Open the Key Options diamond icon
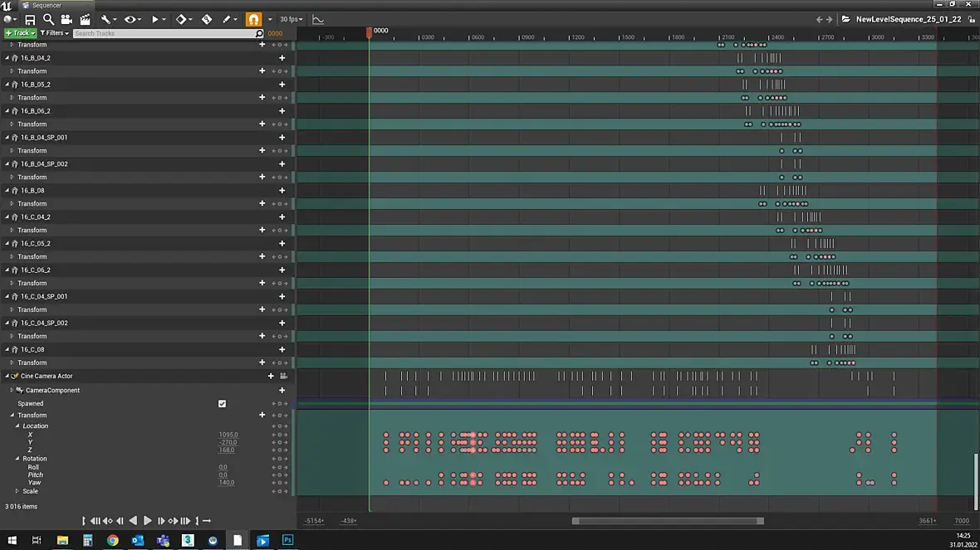 click(184, 19)
